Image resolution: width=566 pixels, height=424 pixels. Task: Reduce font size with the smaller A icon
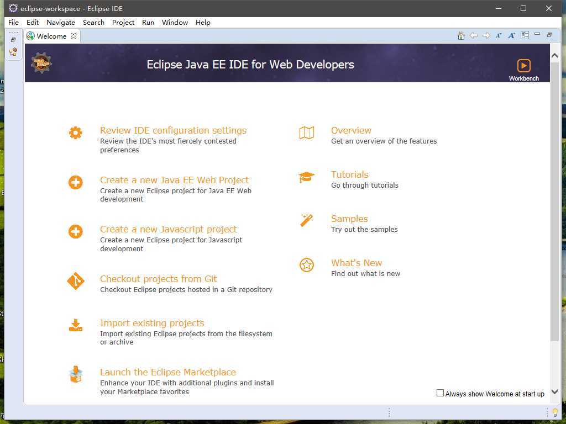tap(499, 35)
